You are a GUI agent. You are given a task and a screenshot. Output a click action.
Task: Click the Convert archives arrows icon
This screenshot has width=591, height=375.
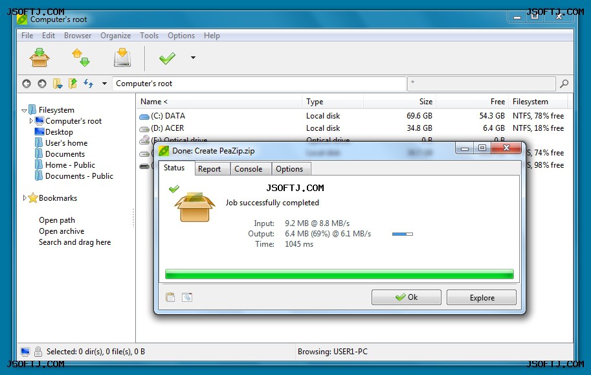(81, 58)
